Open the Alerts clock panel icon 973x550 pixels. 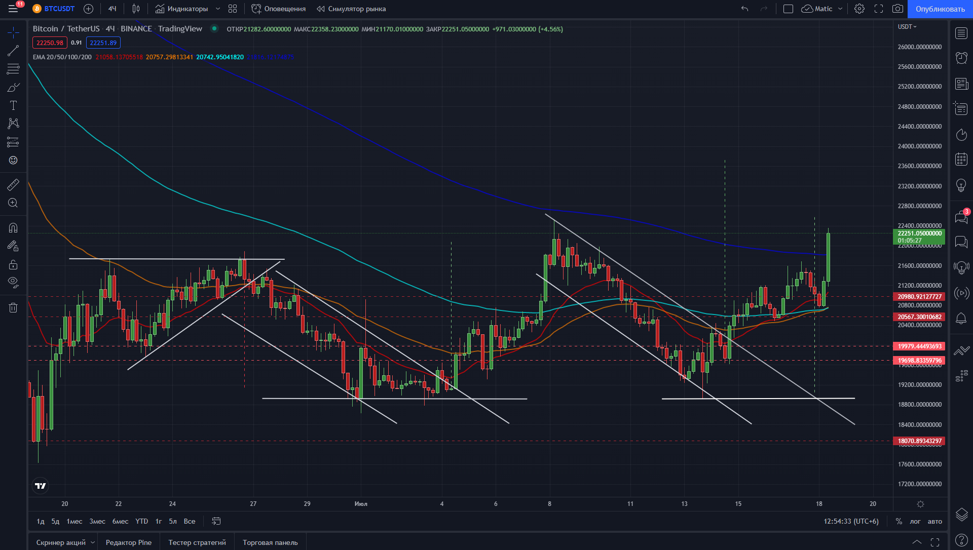(x=961, y=58)
